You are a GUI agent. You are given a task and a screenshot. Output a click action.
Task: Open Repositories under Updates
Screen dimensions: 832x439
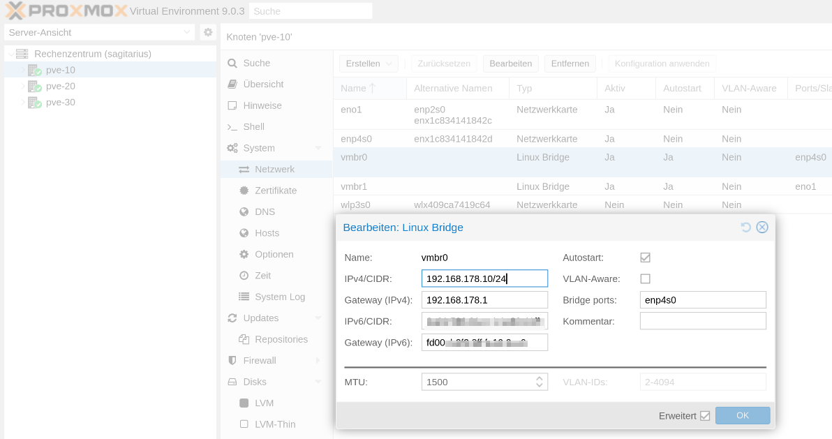[281, 339]
